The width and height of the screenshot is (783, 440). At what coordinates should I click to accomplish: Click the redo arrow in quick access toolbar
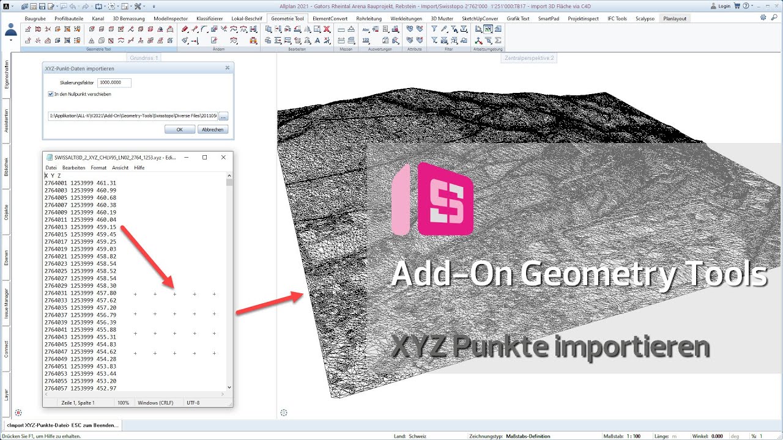tap(86, 5)
